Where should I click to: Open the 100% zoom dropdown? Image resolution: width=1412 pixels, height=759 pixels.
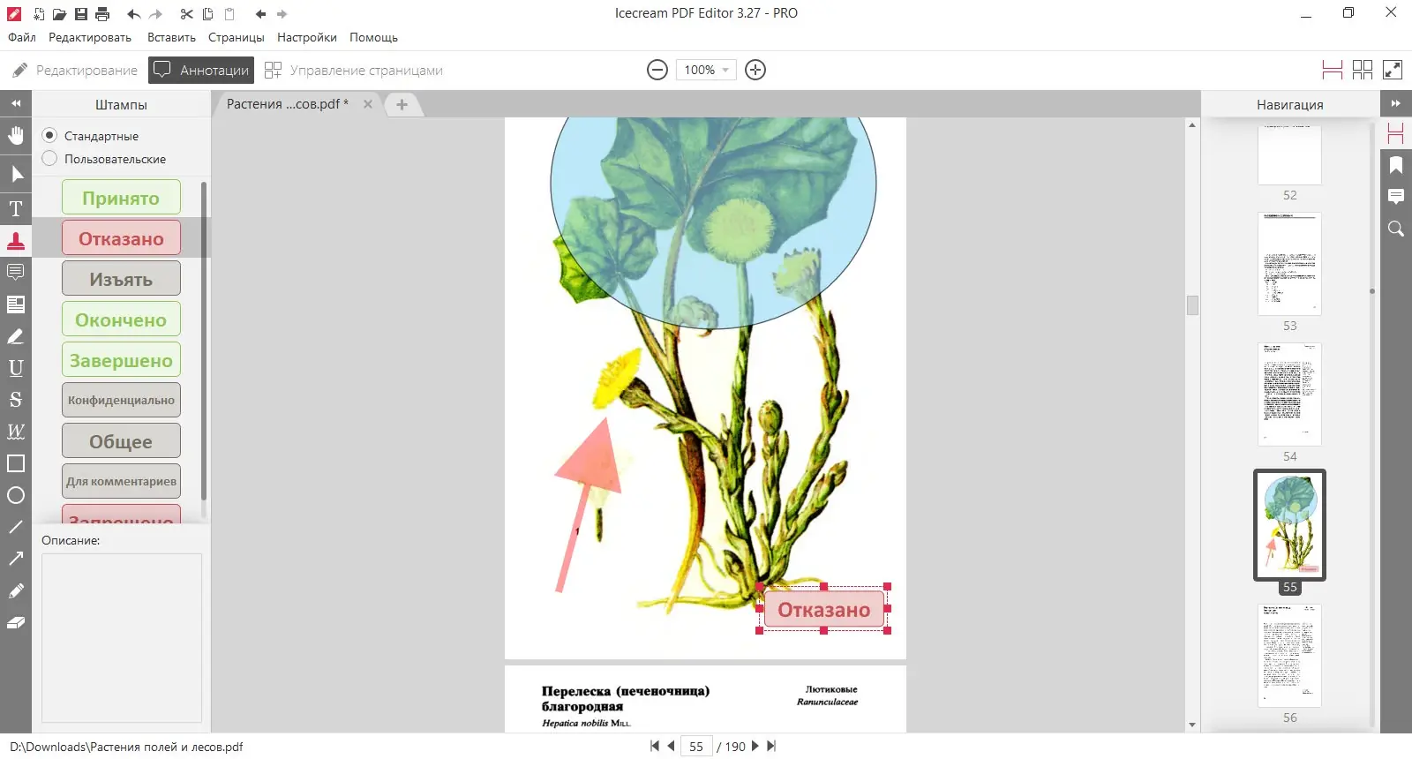point(706,70)
